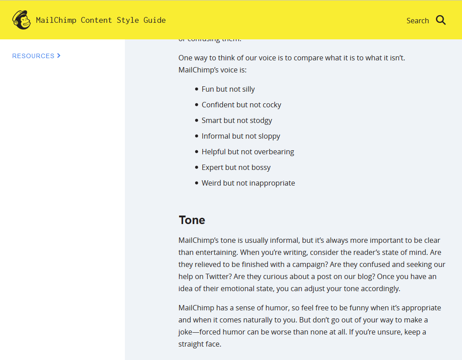Select "Expert but not bossy" bullet
The height and width of the screenshot is (360, 462).
pos(236,167)
